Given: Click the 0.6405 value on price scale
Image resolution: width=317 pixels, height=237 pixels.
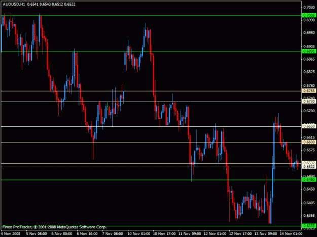Looking at the screenshot, I should coord(309,203).
